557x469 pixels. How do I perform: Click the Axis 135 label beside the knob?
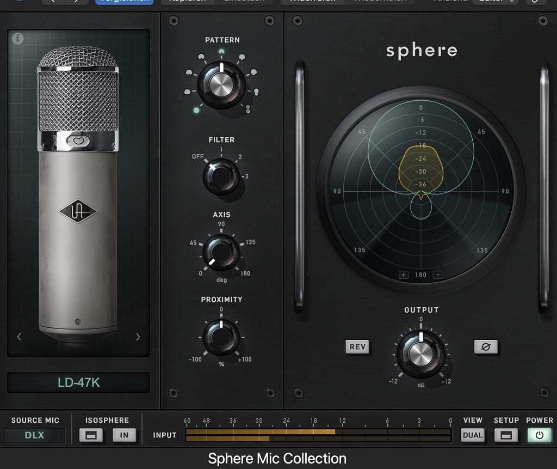[250, 242]
